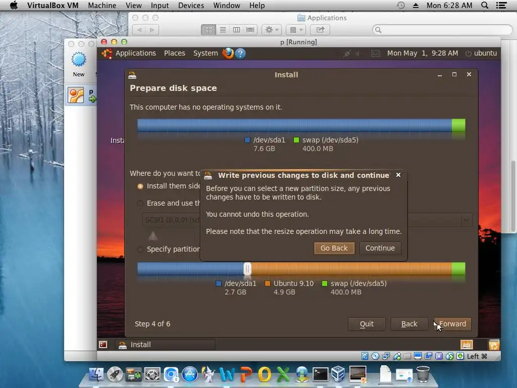Click the New machine icon in VirtualBox Manager

78,64
